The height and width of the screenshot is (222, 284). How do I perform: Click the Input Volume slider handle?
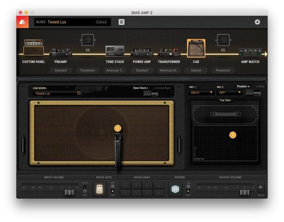69,192
